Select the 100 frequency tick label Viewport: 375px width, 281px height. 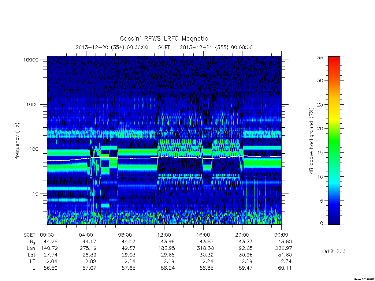(x=34, y=149)
